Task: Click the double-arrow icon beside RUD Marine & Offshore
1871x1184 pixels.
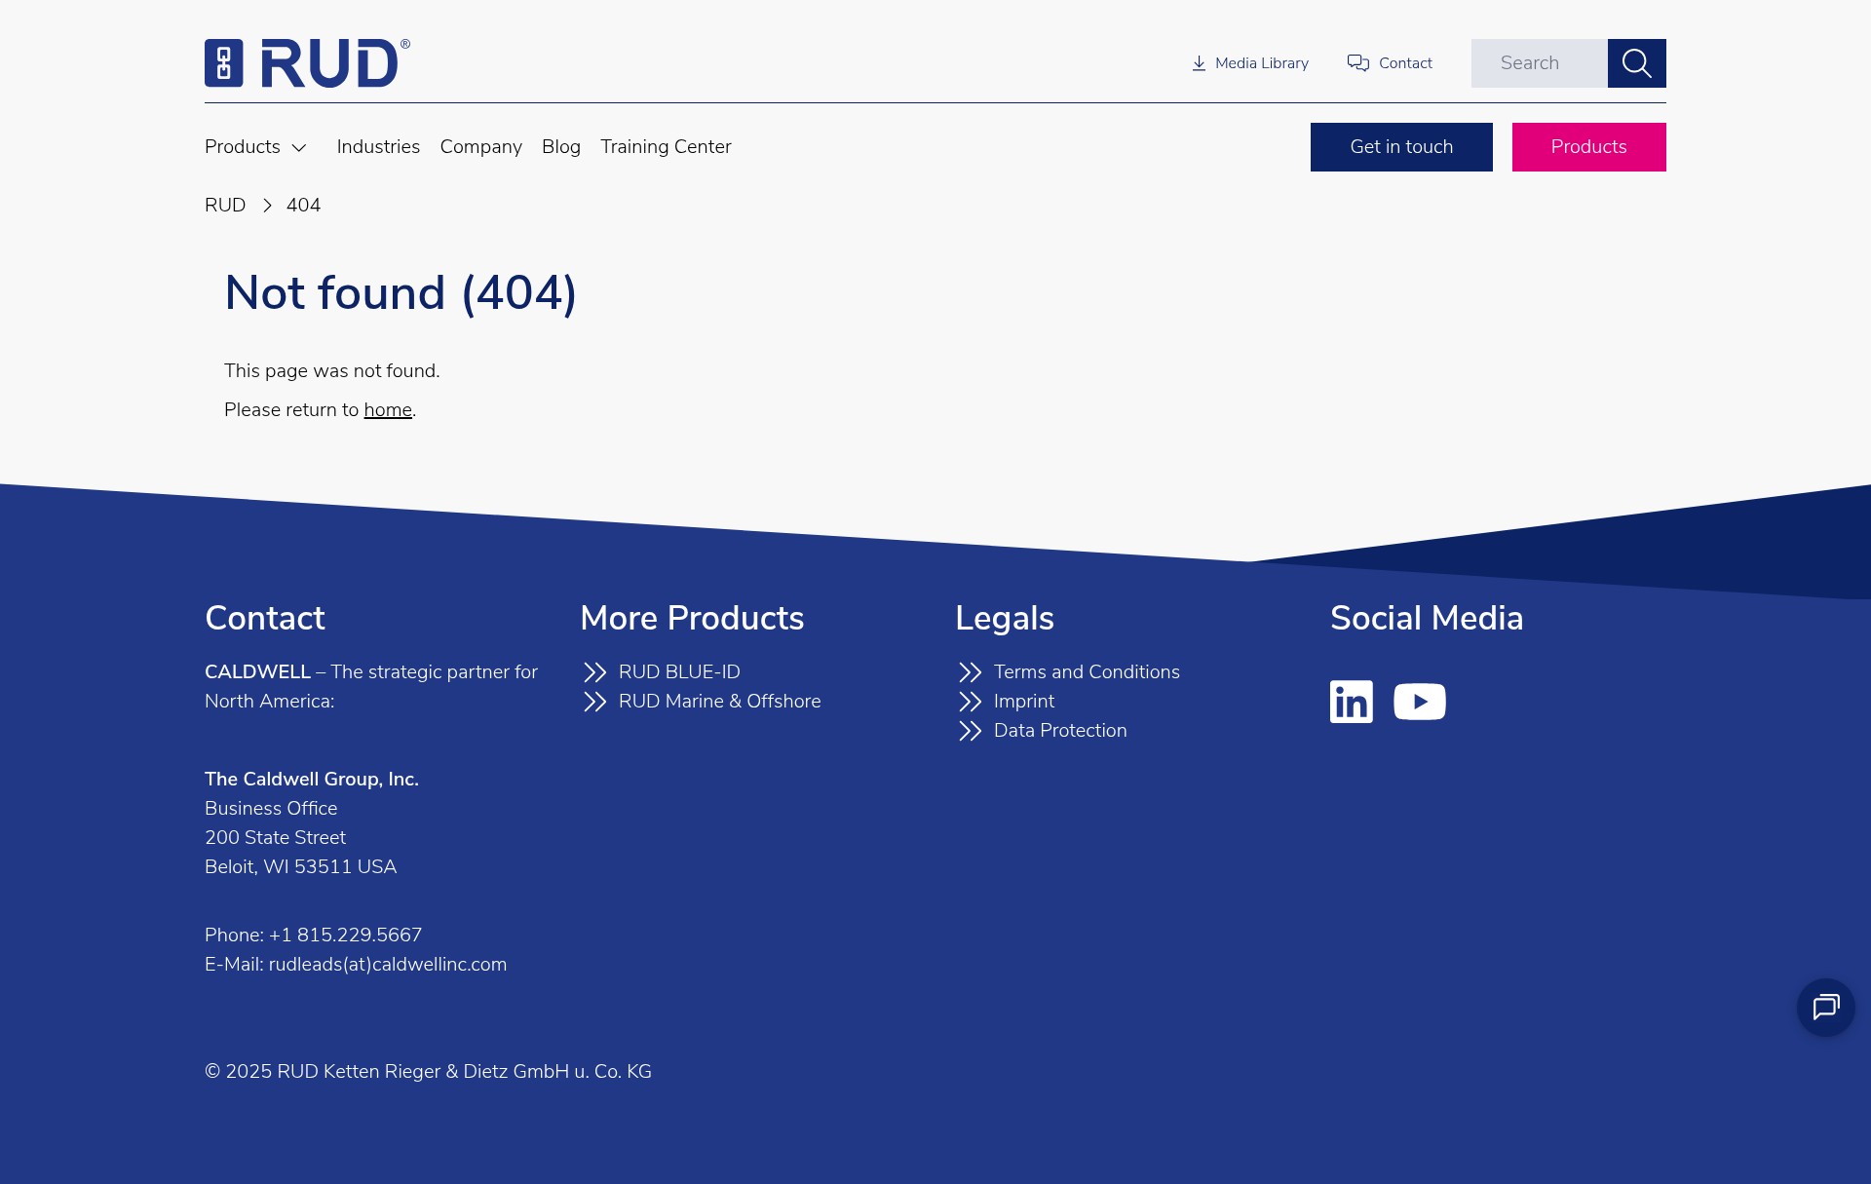Action: pos(594,702)
